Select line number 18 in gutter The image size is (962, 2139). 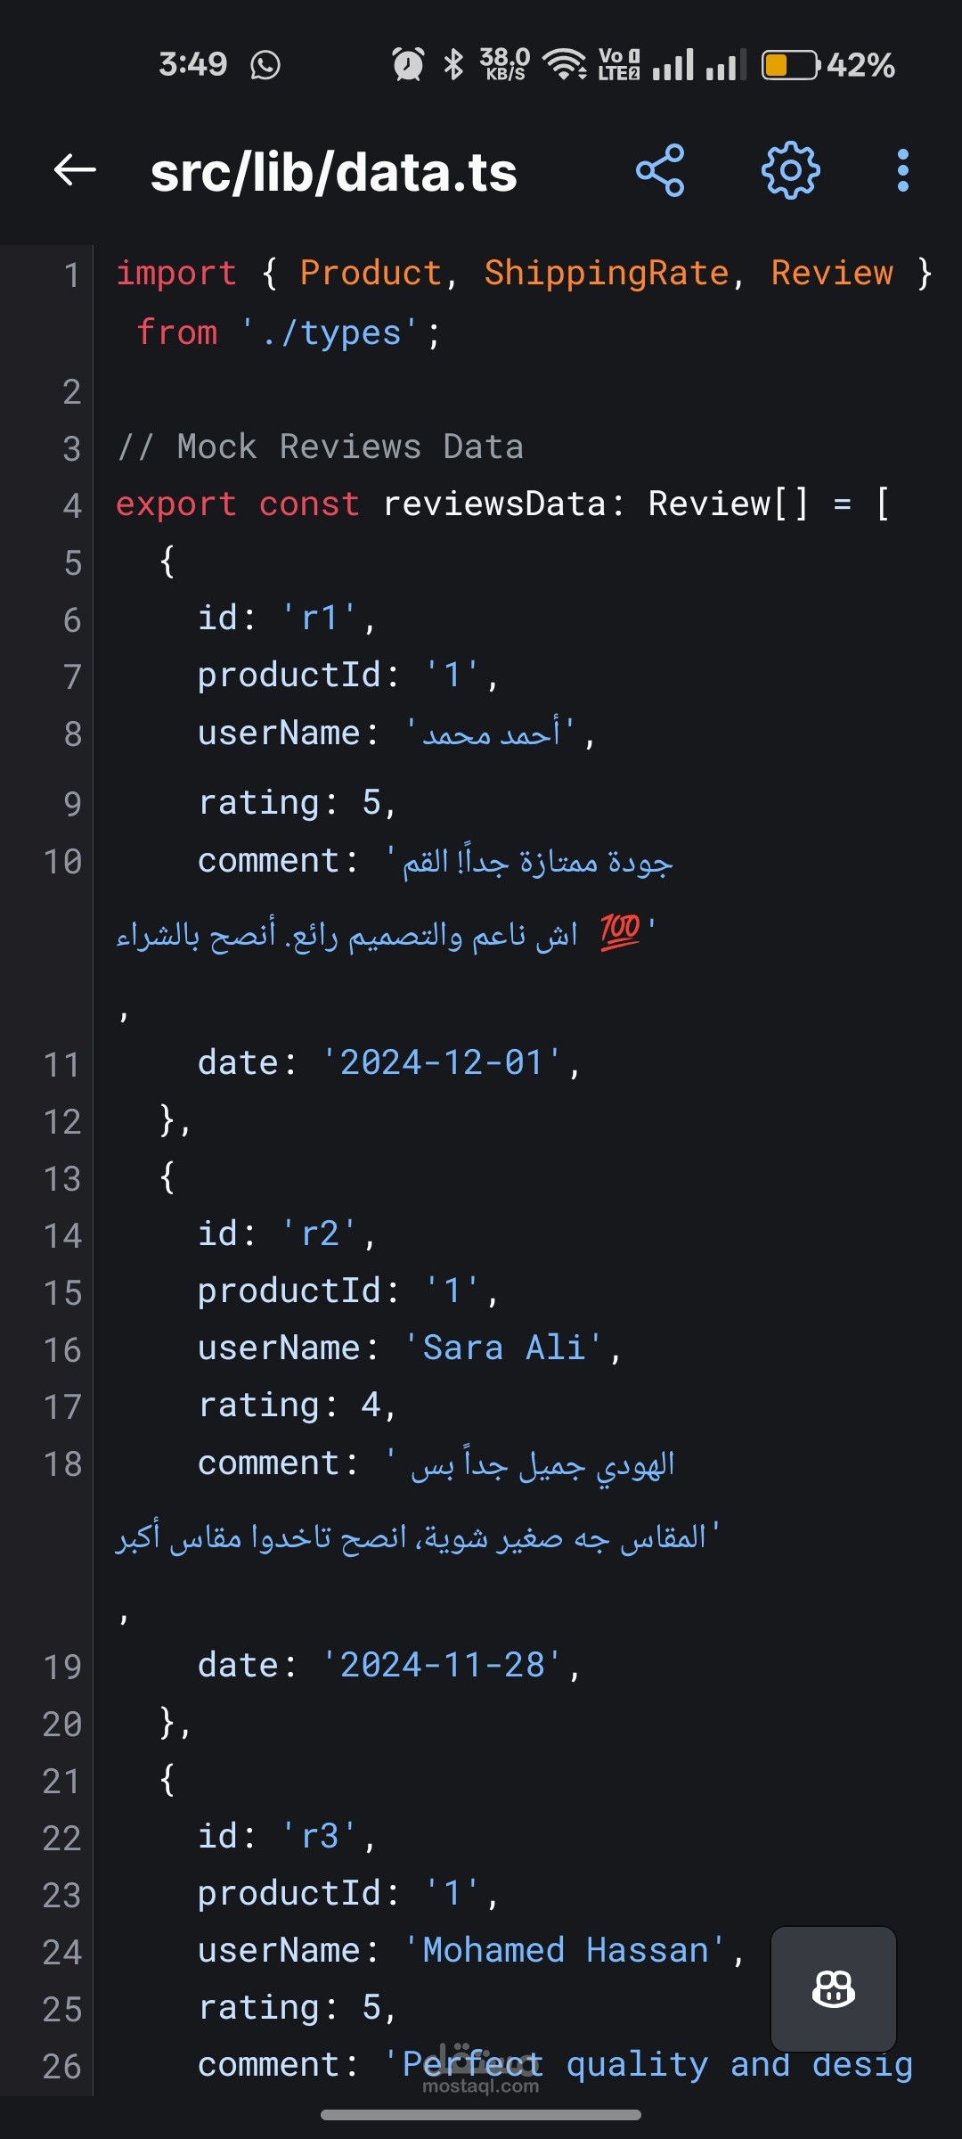(x=62, y=1463)
